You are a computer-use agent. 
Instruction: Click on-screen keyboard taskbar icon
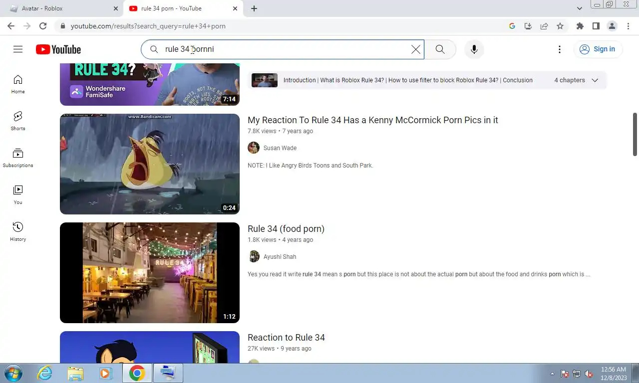168,373
